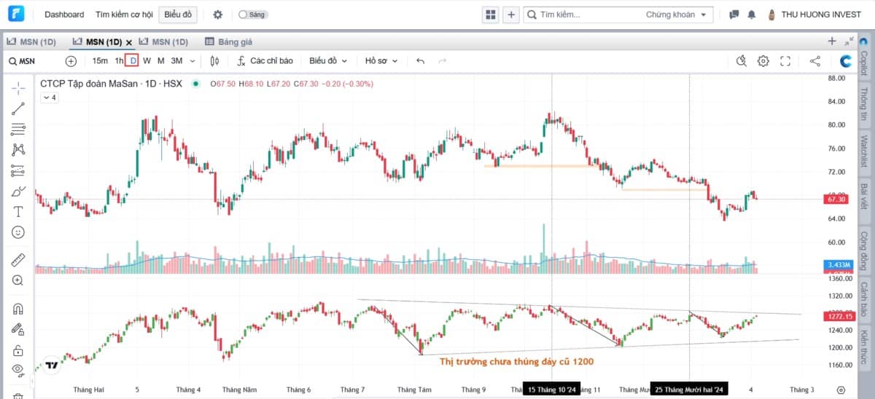Collapse the panel with the shrink arrows
Screen dimensions: 875x399
coord(849,42)
